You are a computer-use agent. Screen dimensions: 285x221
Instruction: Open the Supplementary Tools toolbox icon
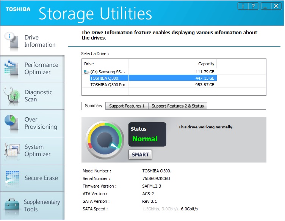click(12, 207)
